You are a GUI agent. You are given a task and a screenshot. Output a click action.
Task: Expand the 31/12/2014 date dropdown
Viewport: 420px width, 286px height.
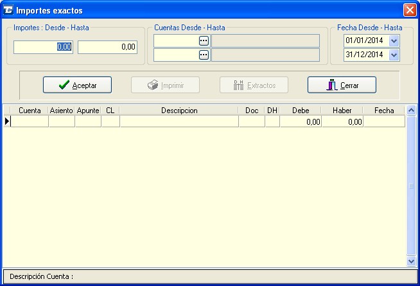click(x=394, y=55)
